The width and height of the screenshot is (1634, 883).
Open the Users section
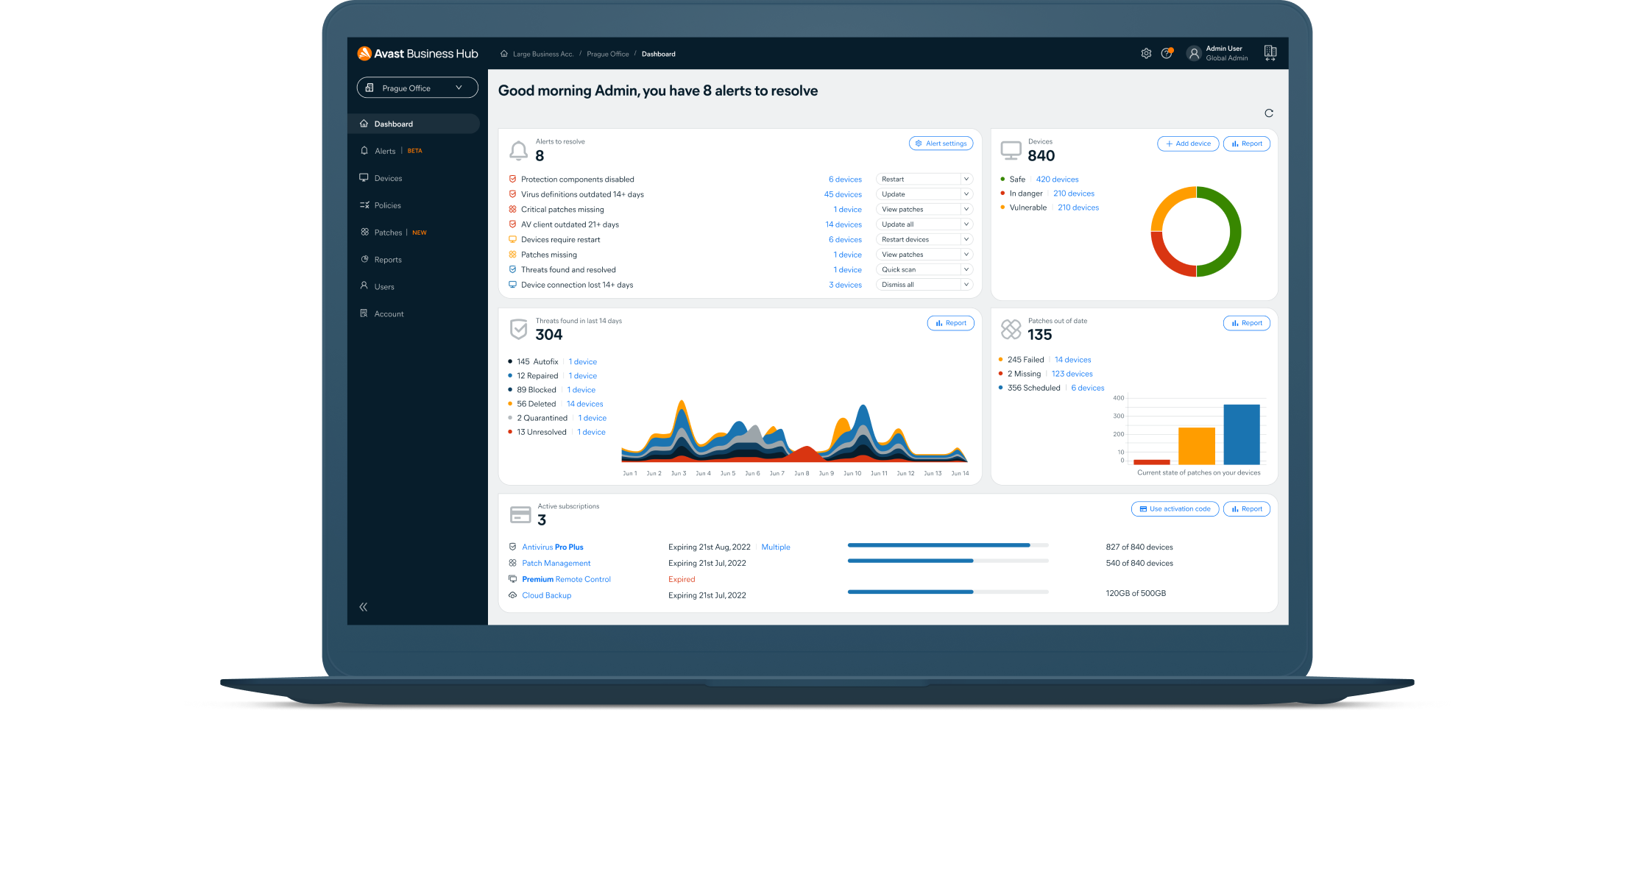(x=383, y=286)
